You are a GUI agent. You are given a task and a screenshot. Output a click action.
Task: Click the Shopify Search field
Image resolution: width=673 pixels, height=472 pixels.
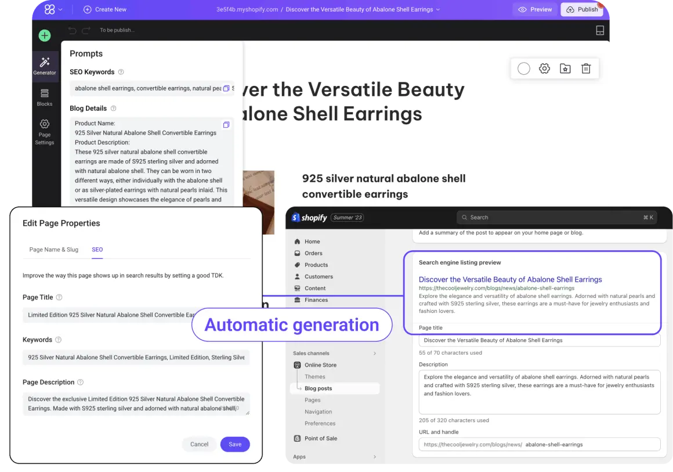pos(557,217)
